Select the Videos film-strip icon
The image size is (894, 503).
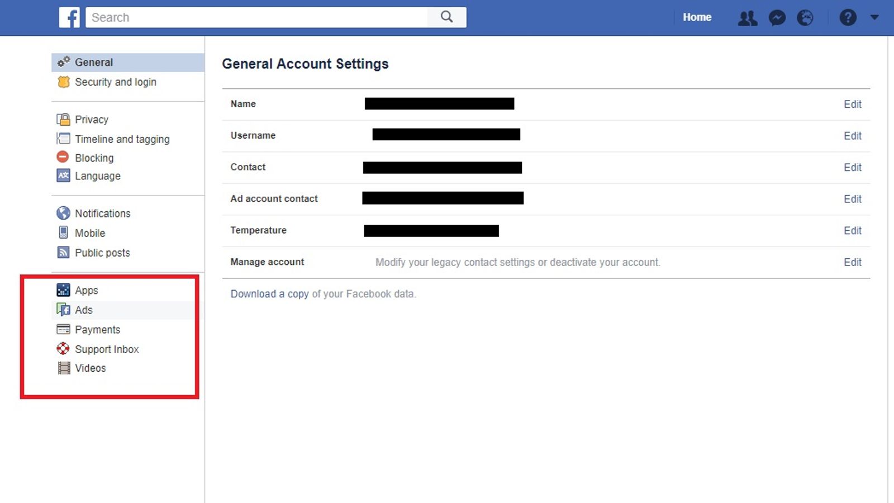[x=63, y=368]
